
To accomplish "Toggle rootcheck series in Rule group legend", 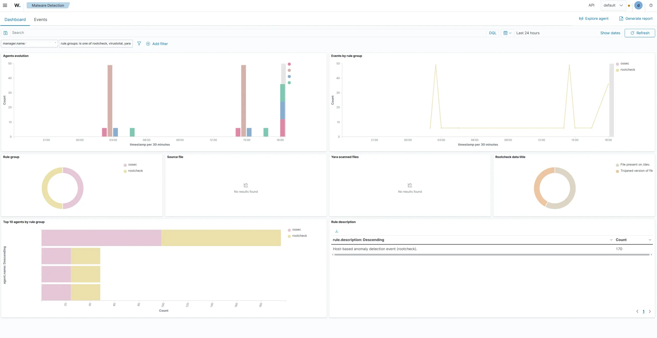I will point(133,171).
